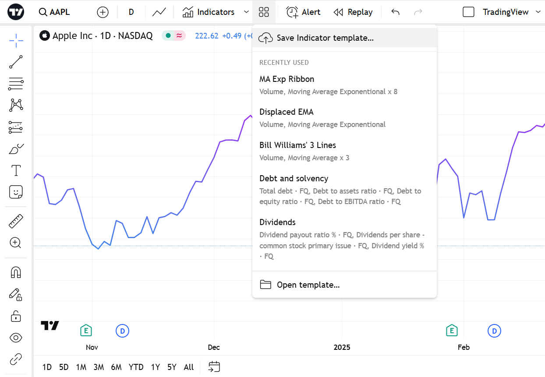This screenshot has width=545, height=377.
Task: Select the Brush drawing tool
Action: [16, 149]
